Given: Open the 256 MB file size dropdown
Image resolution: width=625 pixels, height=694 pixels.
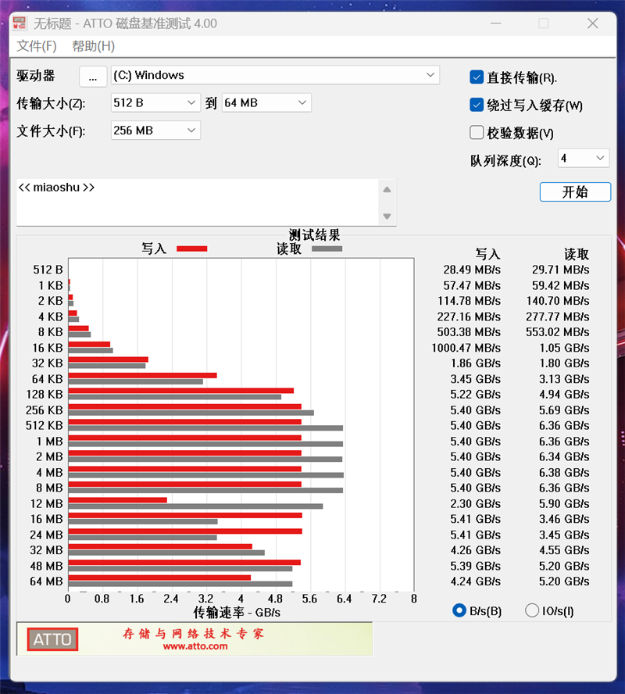Looking at the screenshot, I should click(x=155, y=131).
